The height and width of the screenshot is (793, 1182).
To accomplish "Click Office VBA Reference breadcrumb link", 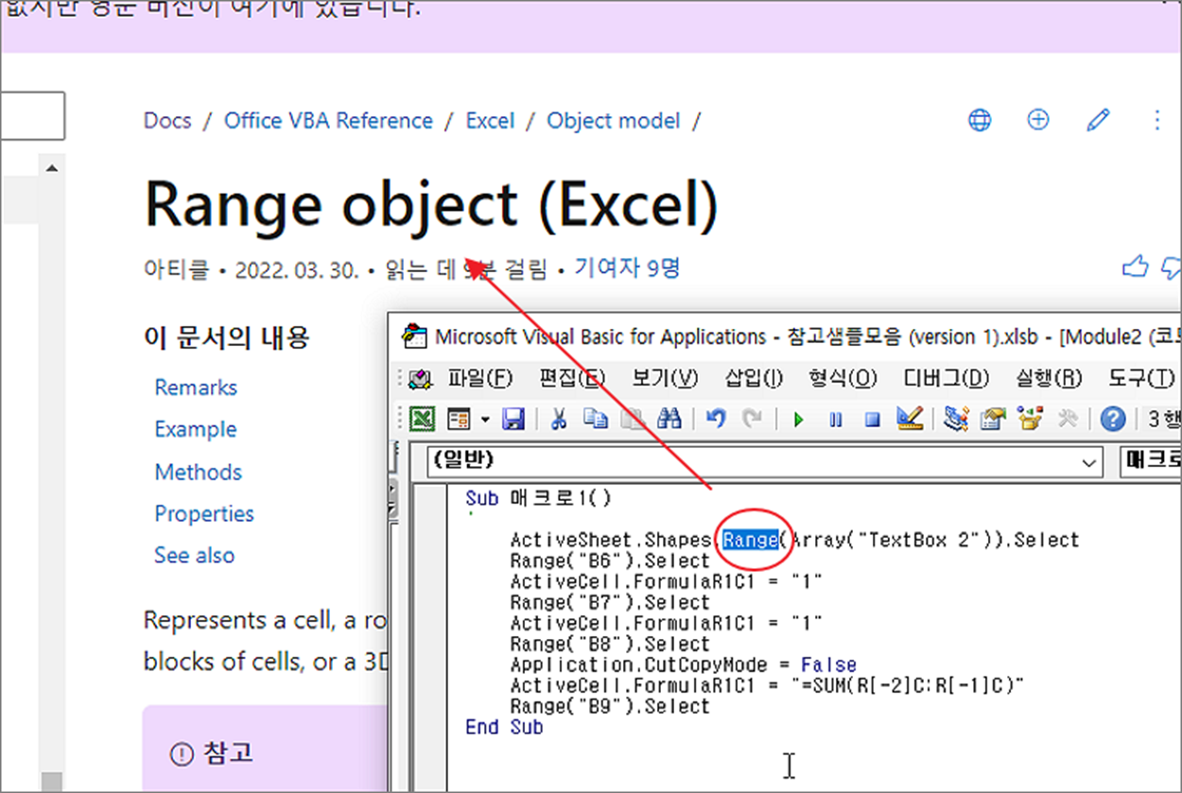I will [x=328, y=121].
